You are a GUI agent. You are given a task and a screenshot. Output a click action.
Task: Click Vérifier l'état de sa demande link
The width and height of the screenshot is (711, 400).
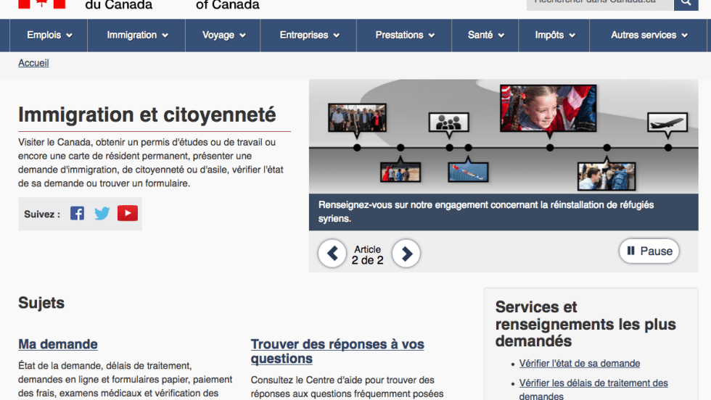[580, 363]
